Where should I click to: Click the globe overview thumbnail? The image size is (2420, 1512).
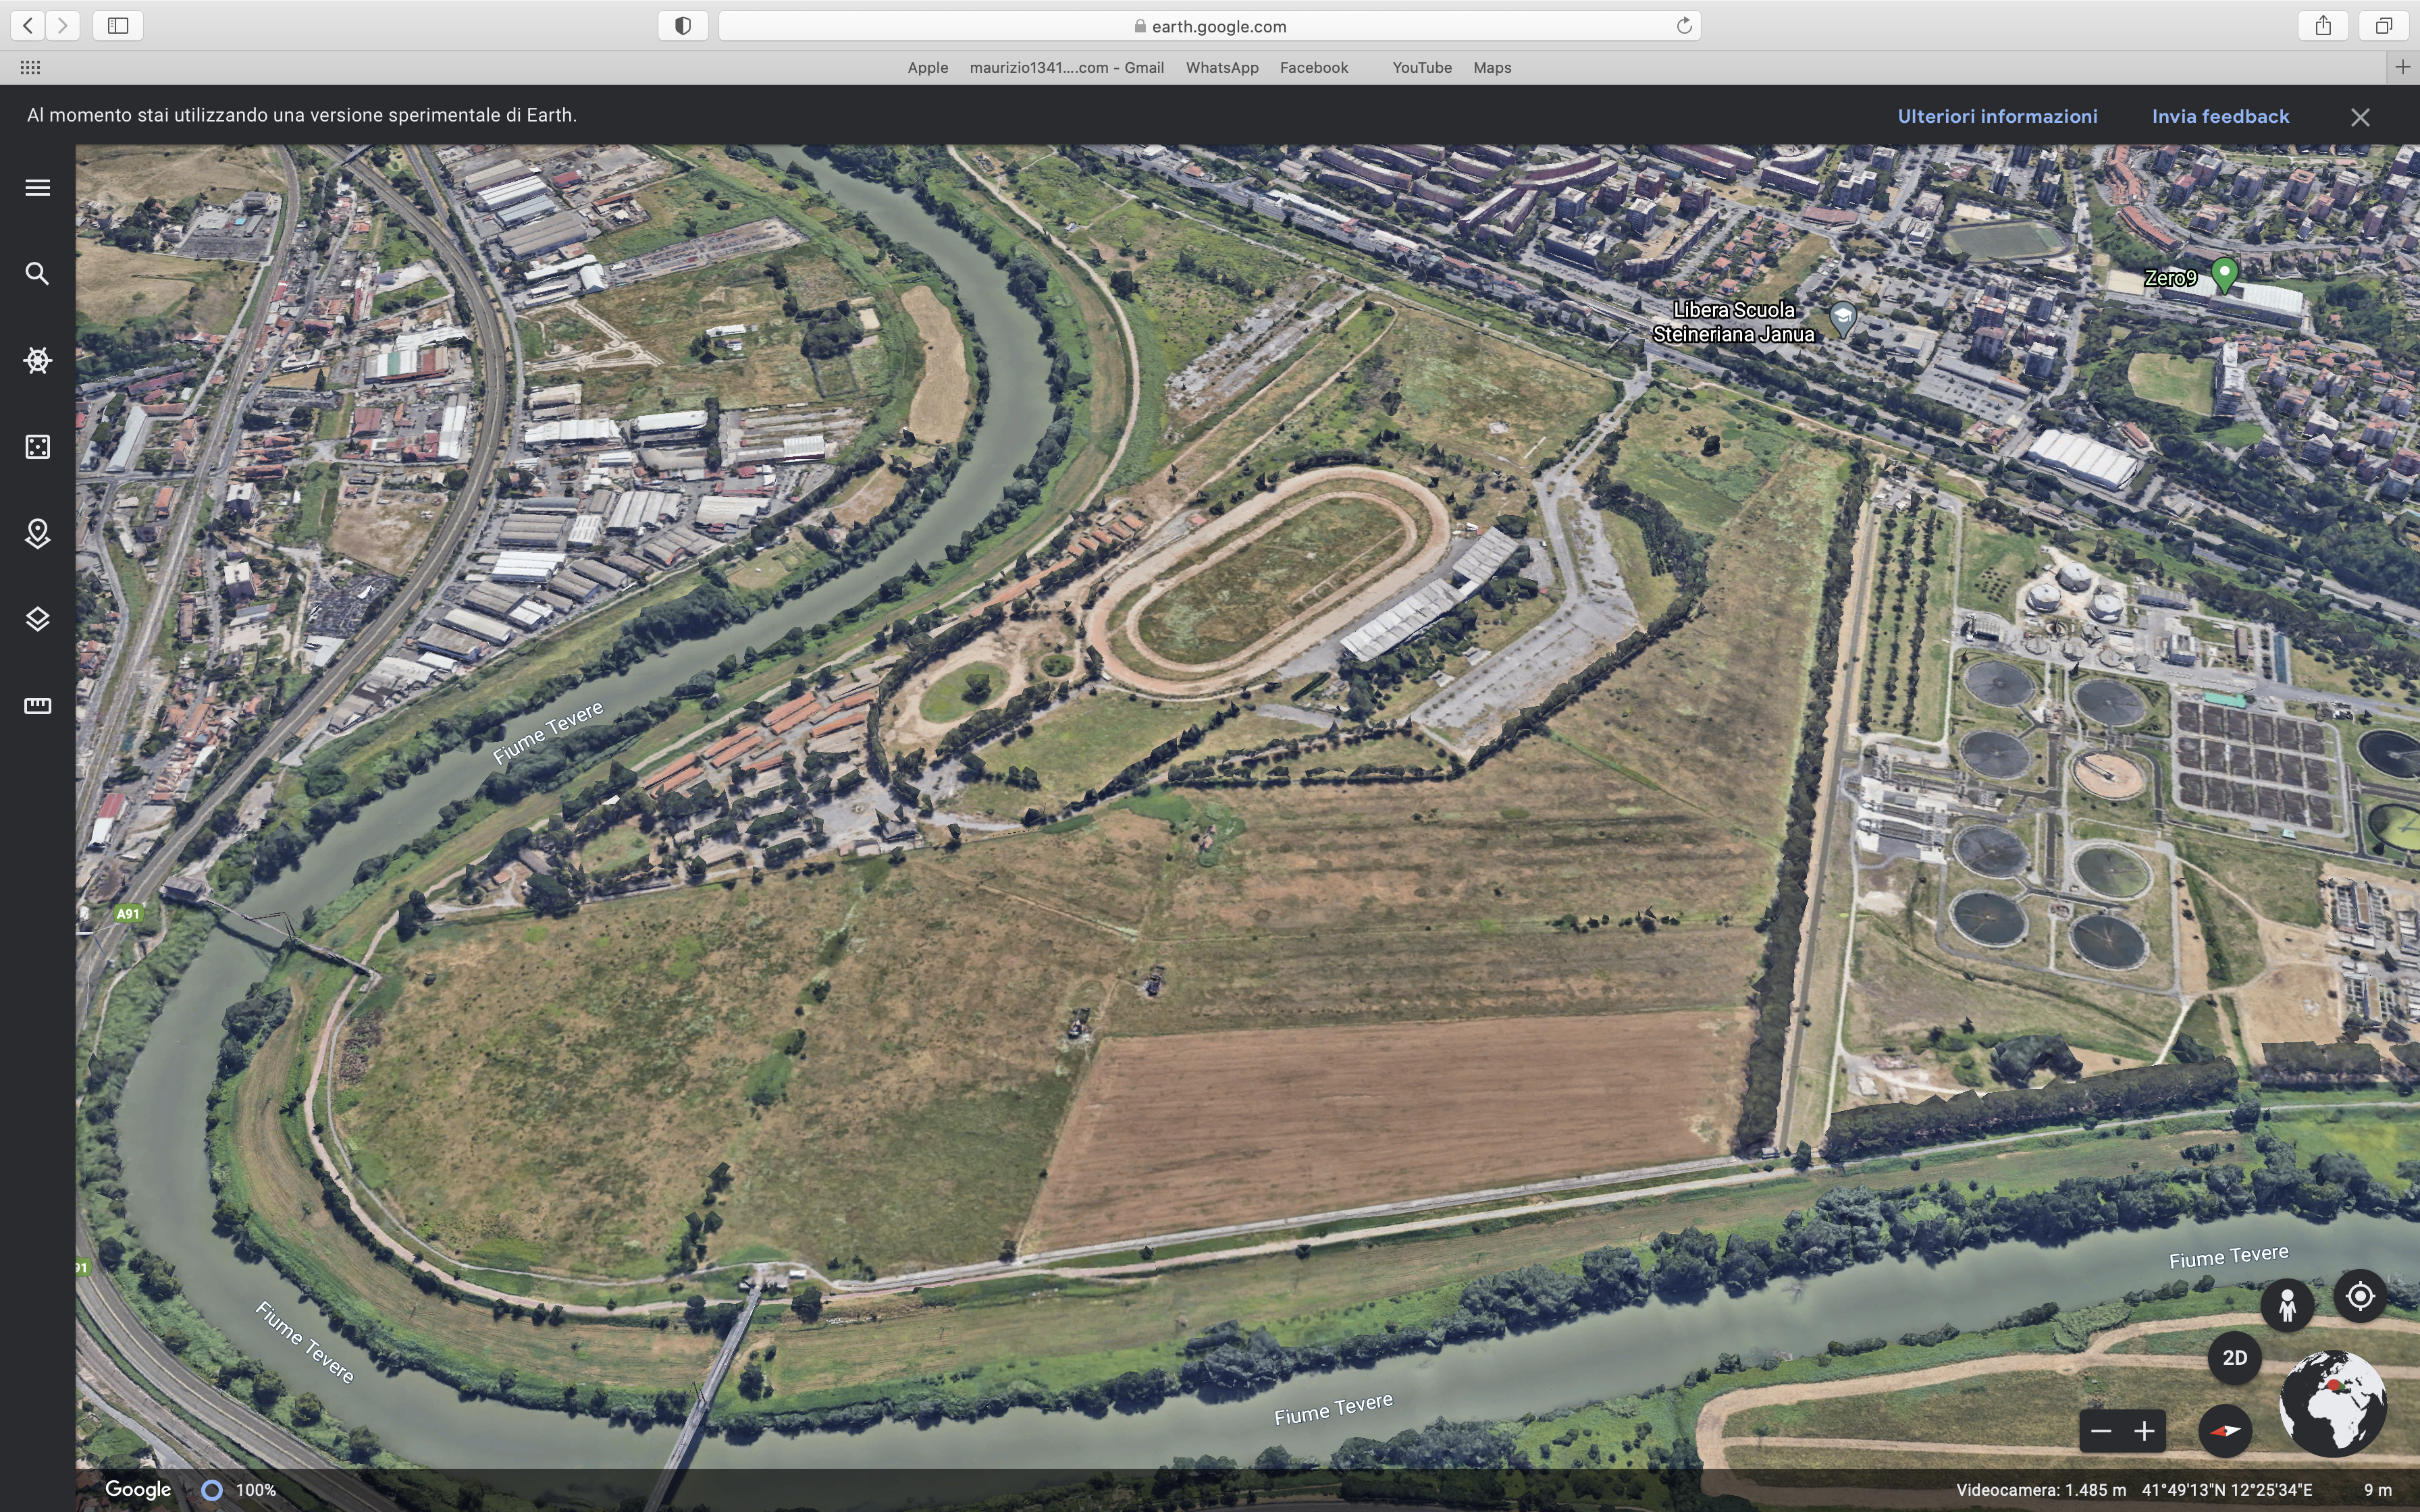(x=2332, y=1403)
